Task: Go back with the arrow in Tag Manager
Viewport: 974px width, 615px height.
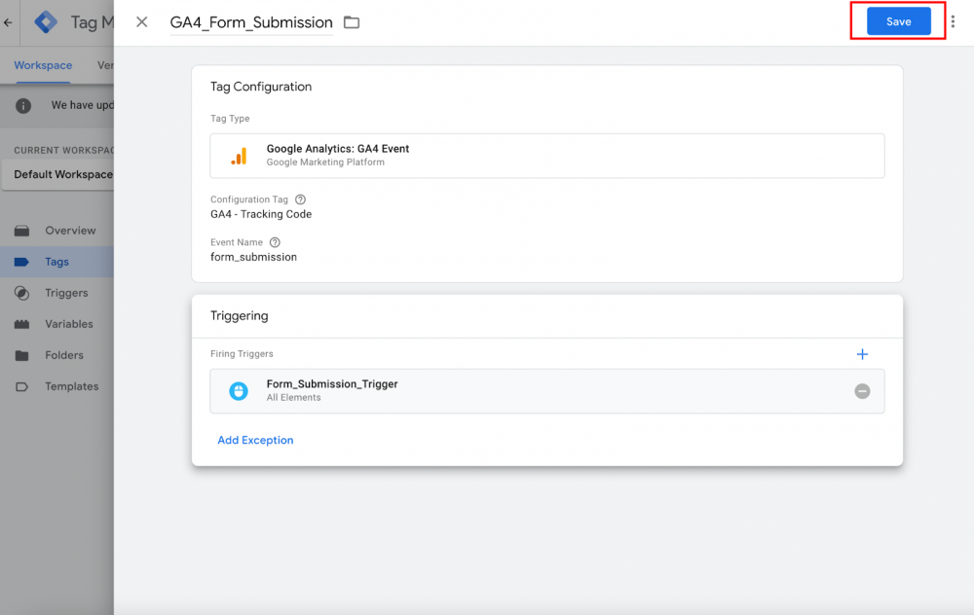Action: 8,22
